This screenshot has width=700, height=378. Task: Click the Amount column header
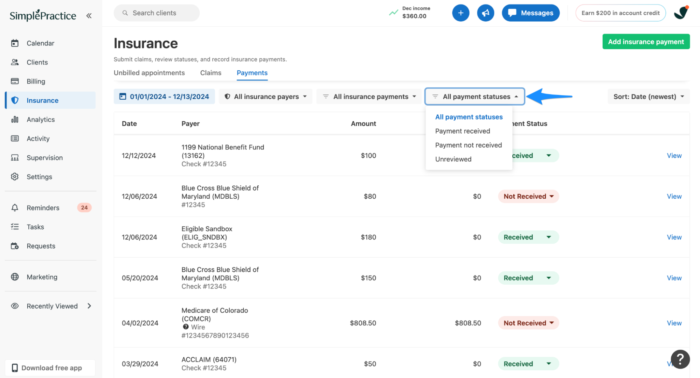click(363, 123)
